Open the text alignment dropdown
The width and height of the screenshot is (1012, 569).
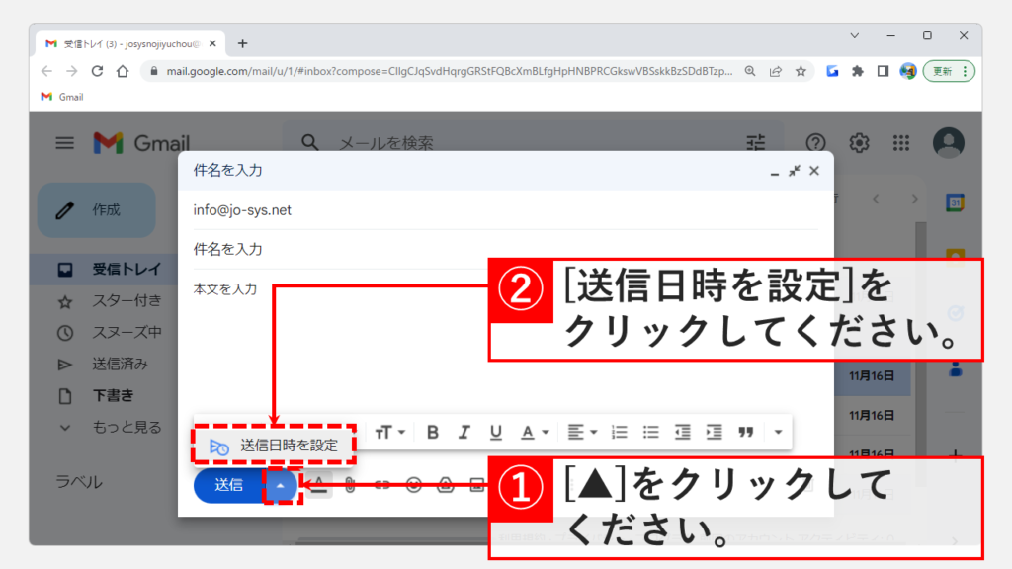[581, 433]
